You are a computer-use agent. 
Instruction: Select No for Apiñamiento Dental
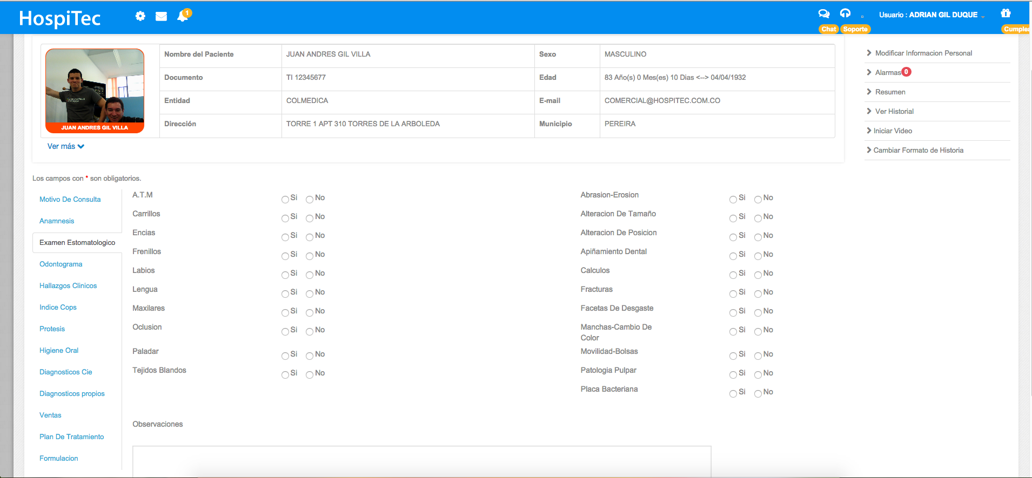tap(758, 256)
